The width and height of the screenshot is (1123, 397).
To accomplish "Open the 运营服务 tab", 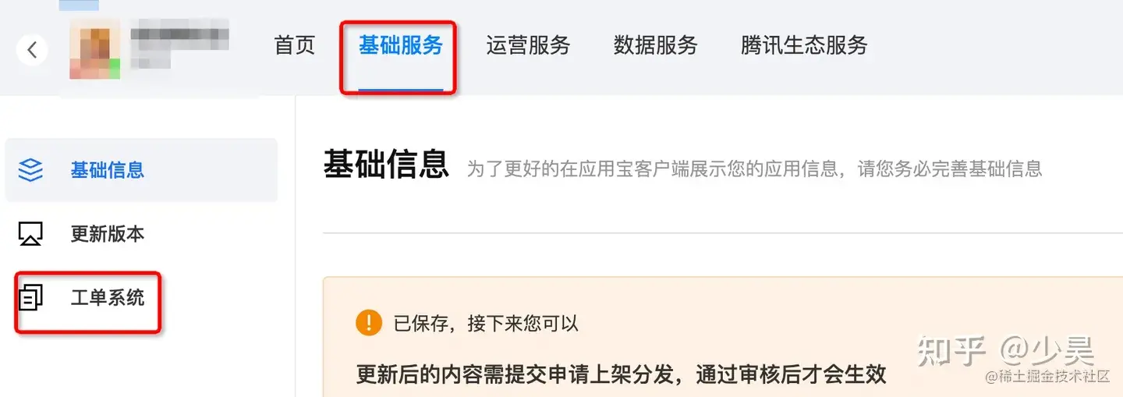I will 528,45.
